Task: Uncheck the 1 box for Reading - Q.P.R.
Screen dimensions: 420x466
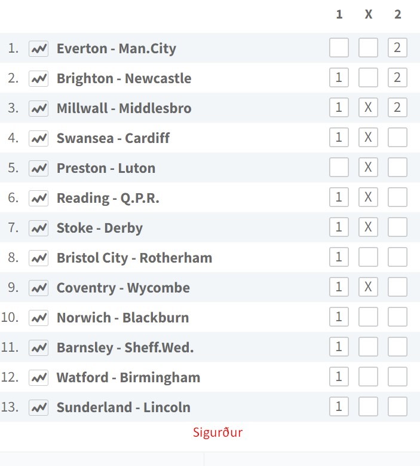Action: pyautogui.click(x=339, y=197)
